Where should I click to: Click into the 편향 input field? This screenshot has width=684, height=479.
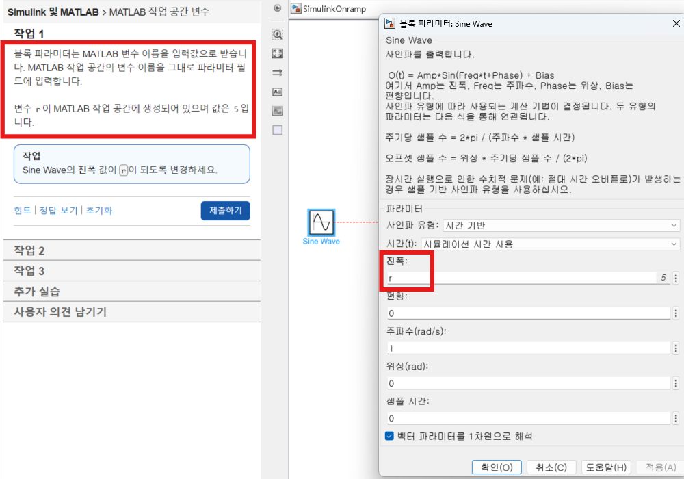(529, 313)
